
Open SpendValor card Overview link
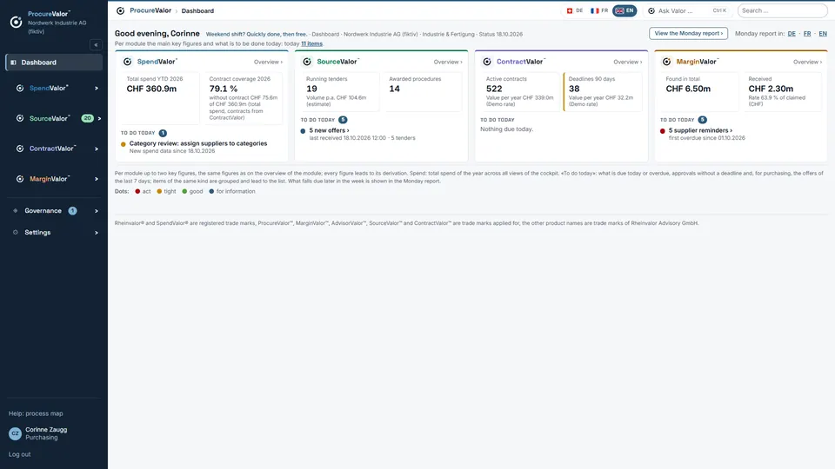coord(268,63)
